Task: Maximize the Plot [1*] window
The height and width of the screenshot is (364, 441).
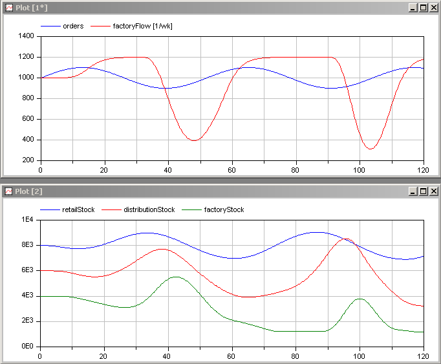Action: pos(424,8)
